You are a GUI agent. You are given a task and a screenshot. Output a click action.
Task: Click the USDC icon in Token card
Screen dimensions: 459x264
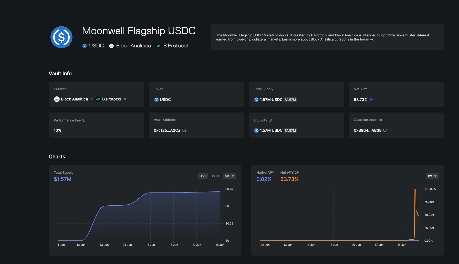157,100
